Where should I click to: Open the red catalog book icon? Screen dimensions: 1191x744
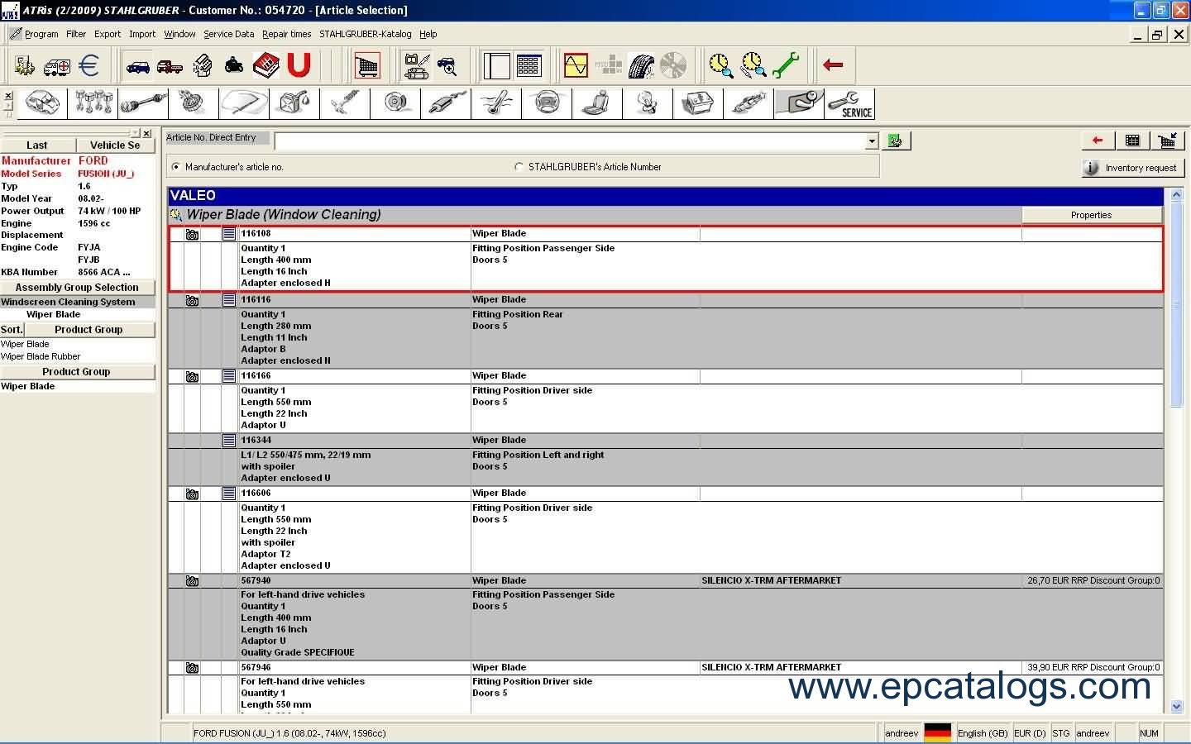pos(266,65)
